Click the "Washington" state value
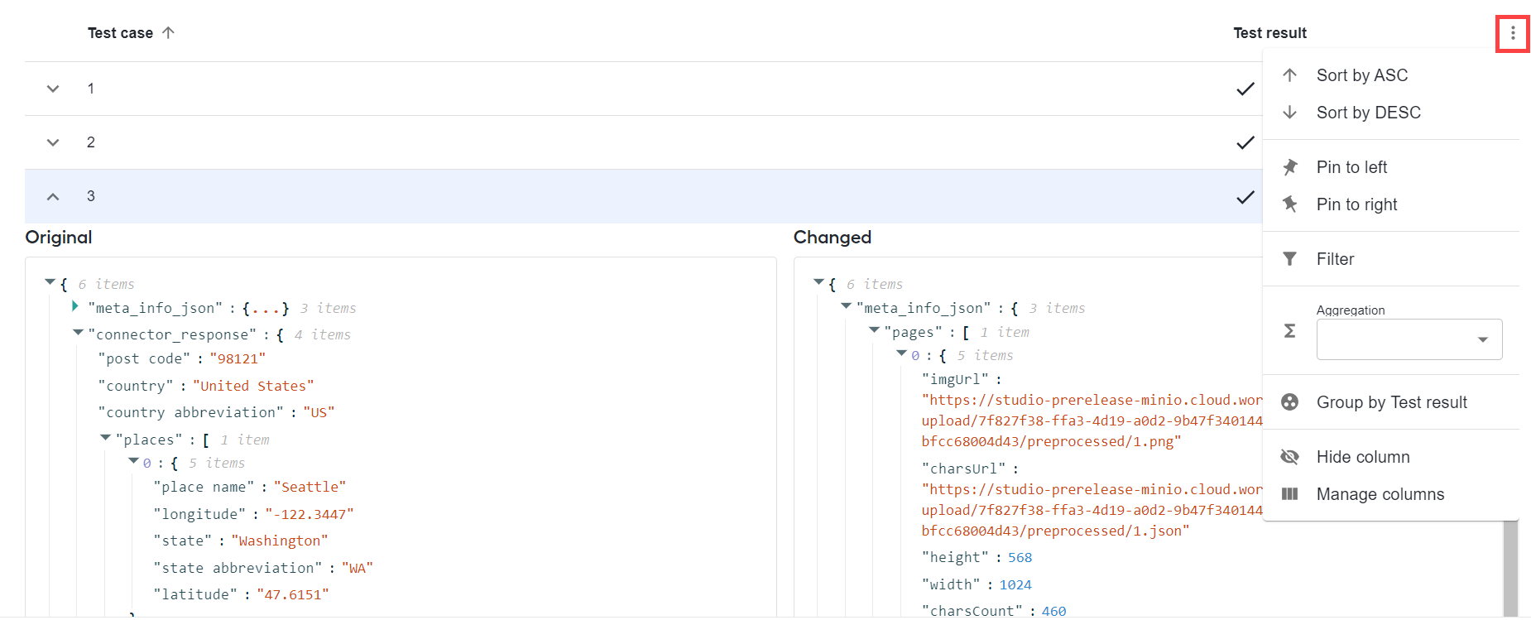Screen dimensions: 1531x620 [280, 541]
